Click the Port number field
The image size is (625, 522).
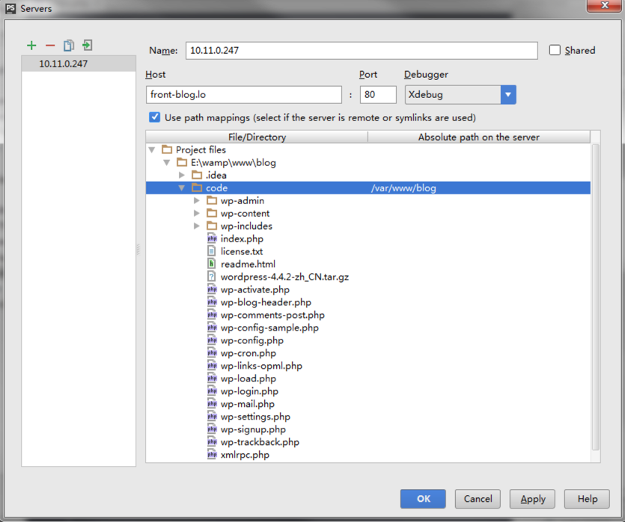[377, 95]
